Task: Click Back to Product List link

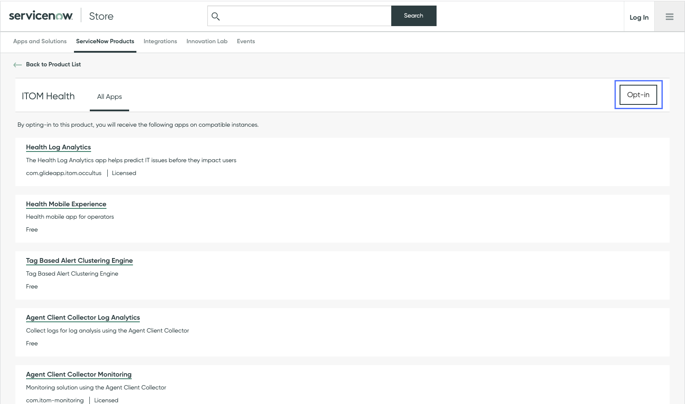Action: tap(53, 65)
